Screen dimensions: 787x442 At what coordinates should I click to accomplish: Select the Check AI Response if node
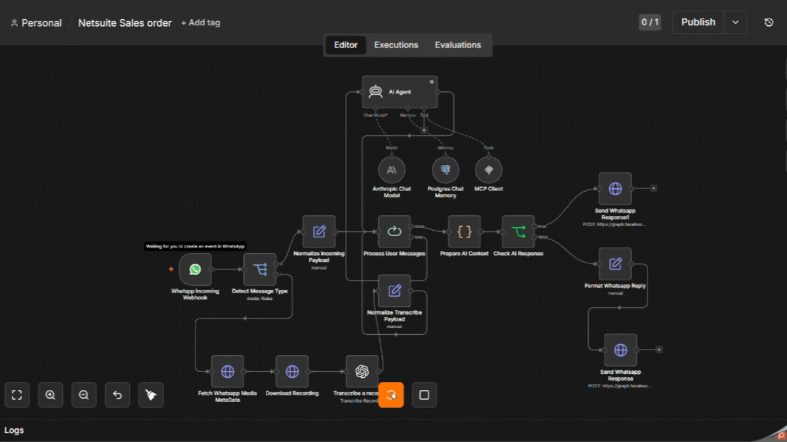click(x=518, y=231)
